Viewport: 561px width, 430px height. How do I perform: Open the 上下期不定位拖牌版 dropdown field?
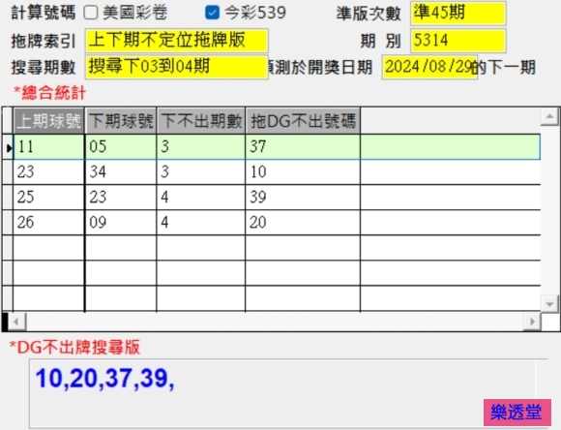[176, 40]
